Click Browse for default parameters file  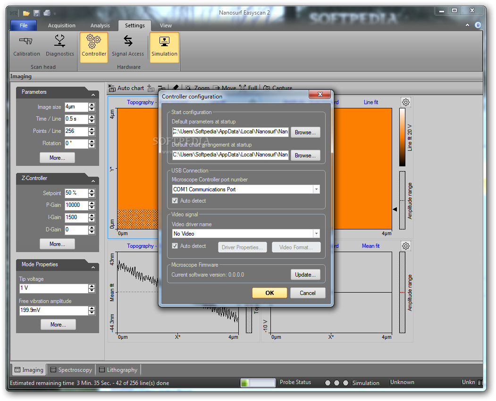coord(305,132)
